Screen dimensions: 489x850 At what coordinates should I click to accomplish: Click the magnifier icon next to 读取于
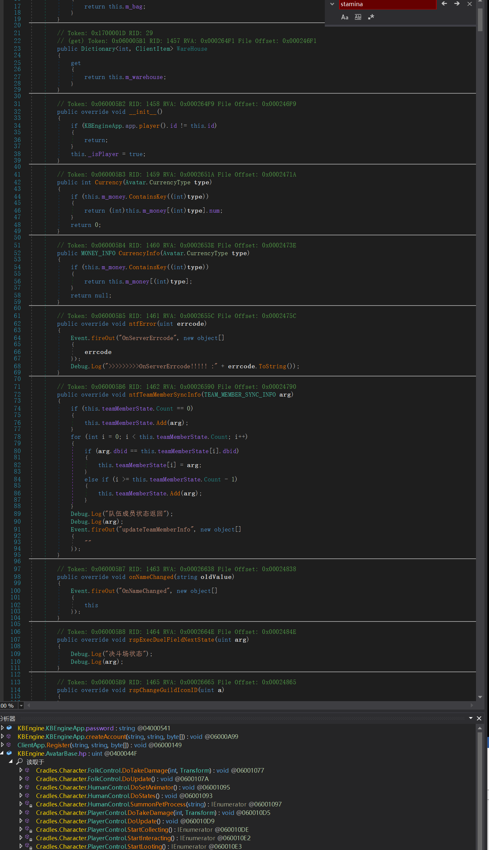tap(20, 762)
